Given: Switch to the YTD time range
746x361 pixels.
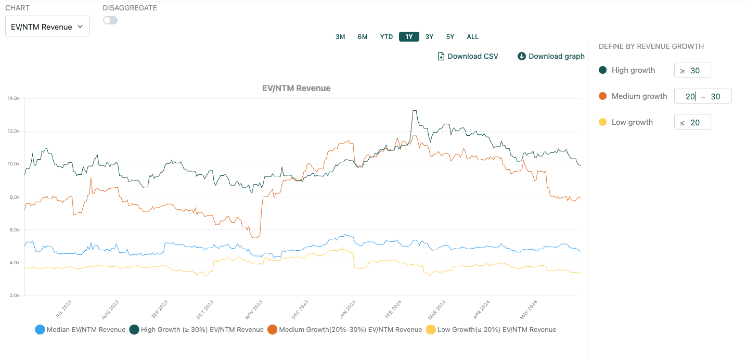Looking at the screenshot, I should coord(386,37).
